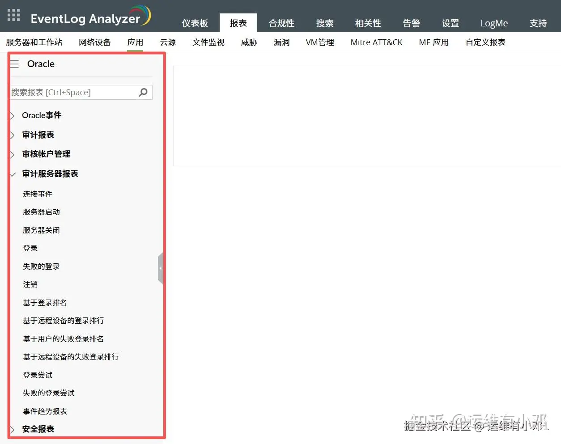This screenshot has width=561, height=444.
Task: Toggle the Oracle sidebar hamburger menu
Action: [14, 64]
